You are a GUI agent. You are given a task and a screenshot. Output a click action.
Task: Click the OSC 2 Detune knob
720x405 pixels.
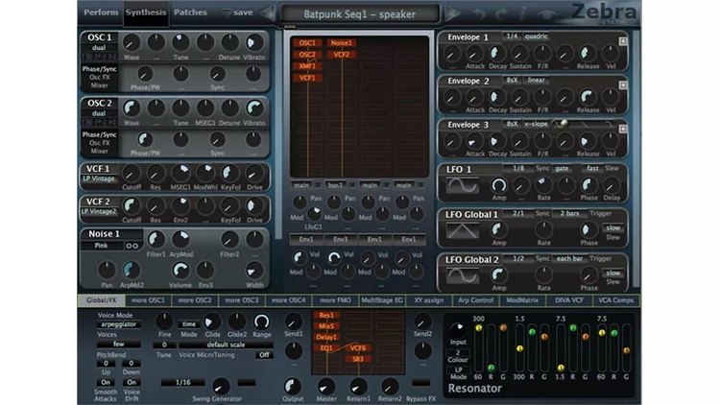pos(229,108)
